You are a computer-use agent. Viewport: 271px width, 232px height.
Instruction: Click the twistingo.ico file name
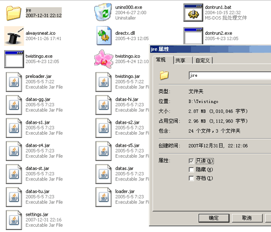[128, 56]
